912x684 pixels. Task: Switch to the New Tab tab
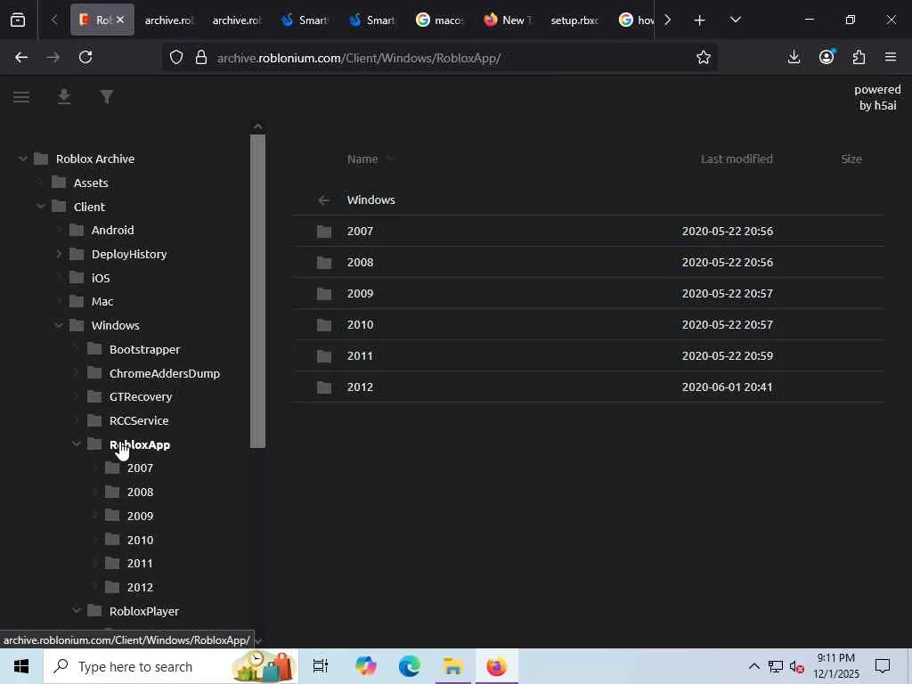pos(508,20)
